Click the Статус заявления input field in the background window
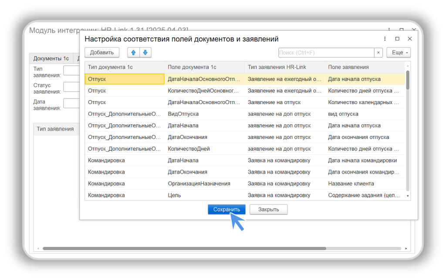This screenshot has width=446, height=280. click(x=71, y=87)
